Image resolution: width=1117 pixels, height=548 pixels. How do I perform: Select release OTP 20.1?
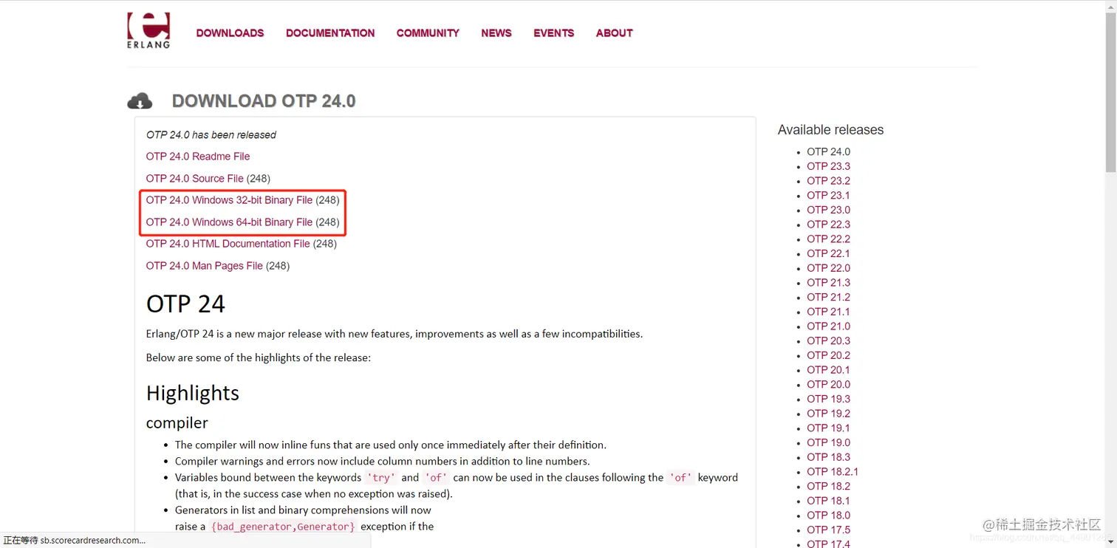[x=828, y=370]
